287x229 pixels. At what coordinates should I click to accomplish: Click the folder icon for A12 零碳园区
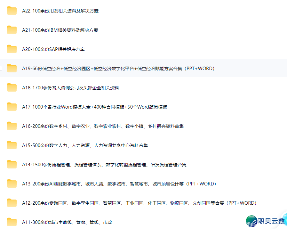coord(12,203)
